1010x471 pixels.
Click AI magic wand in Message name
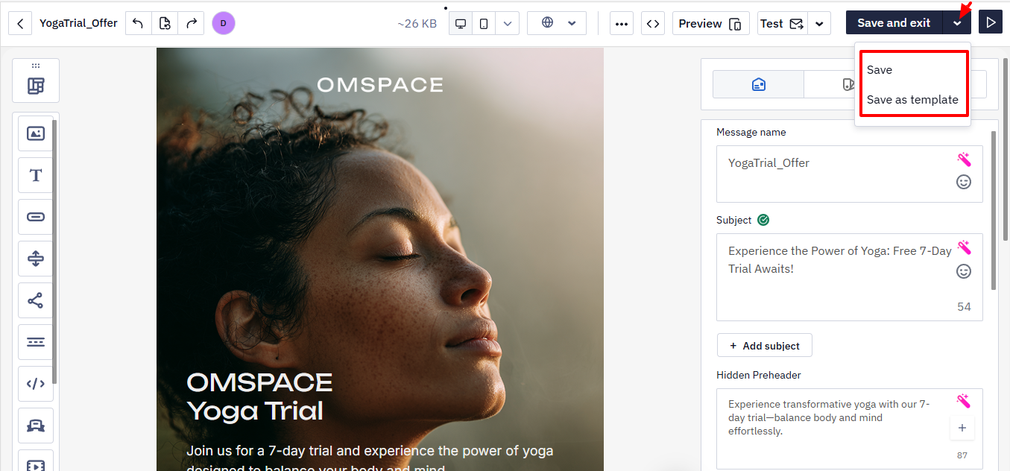964,159
